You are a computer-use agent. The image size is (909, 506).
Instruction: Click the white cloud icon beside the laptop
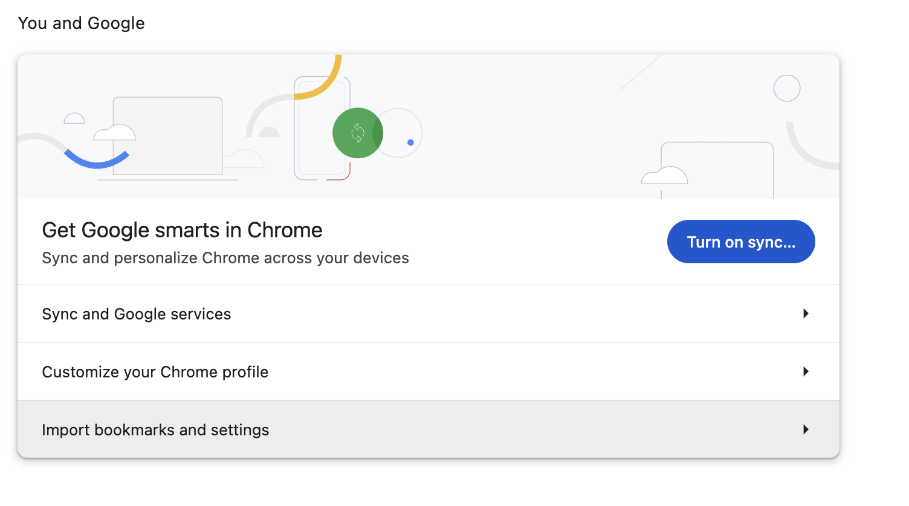tap(115, 133)
